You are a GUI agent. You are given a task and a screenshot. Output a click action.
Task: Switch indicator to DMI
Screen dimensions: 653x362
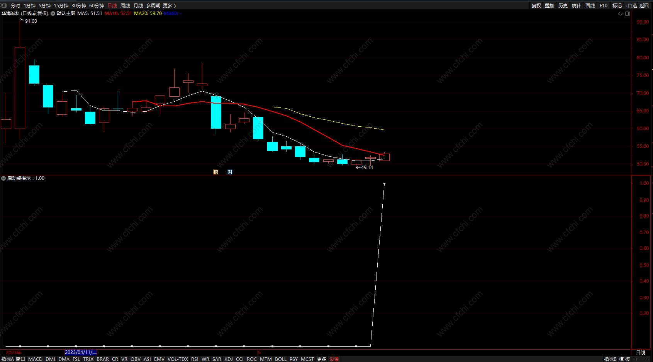[x=50, y=359]
